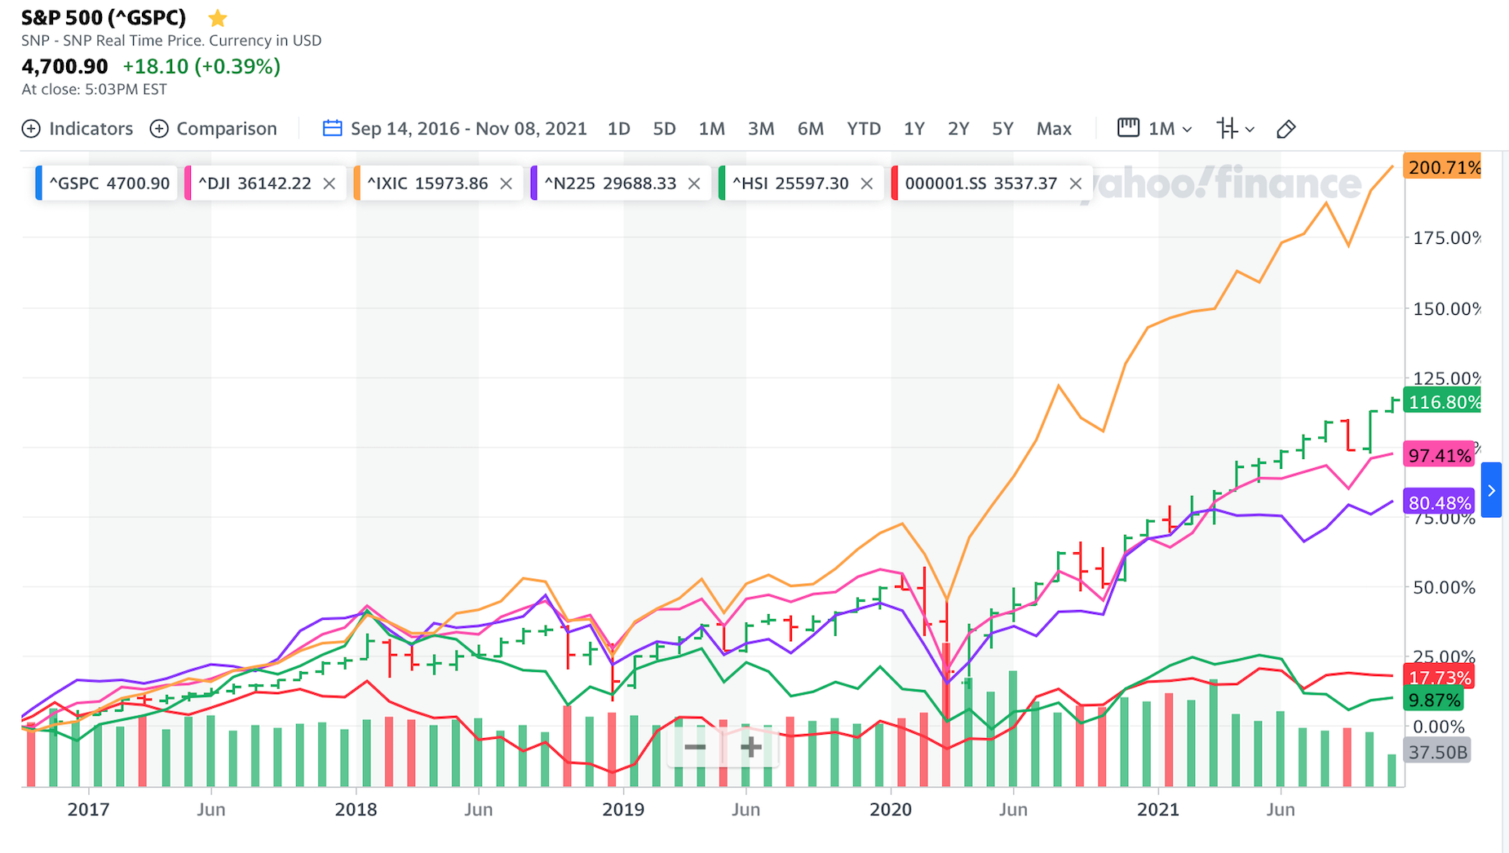Switch to the 5Y time range
Image resolution: width=1509 pixels, height=853 pixels.
click(1002, 129)
